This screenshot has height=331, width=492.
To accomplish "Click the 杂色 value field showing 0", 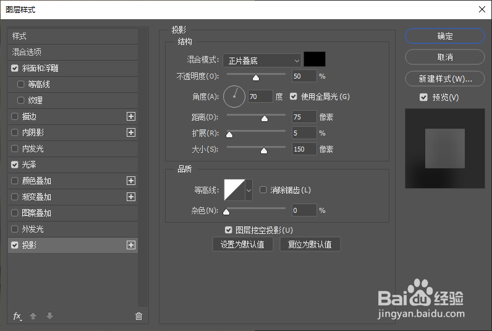I will click(304, 210).
